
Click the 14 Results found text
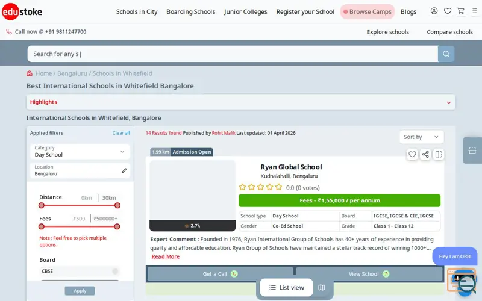click(x=163, y=133)
